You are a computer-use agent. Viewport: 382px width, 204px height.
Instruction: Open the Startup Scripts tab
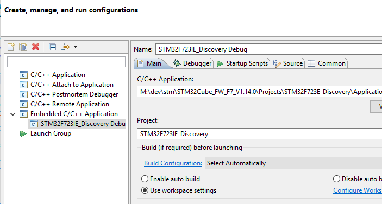(242, 63)
